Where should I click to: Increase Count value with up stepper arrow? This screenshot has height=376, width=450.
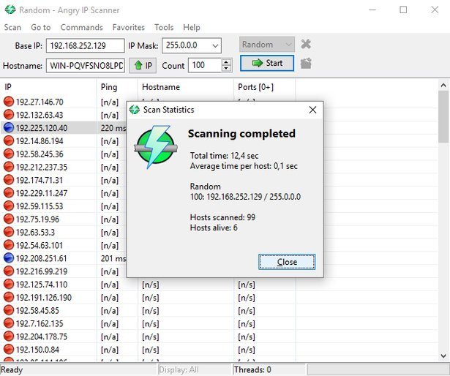pos(226,62)
